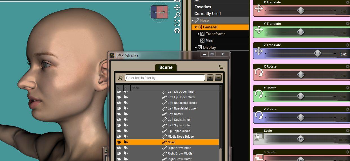350x161 pixels.
Task: Open the Scene pane options menu icon
Action: pos(221,67)
